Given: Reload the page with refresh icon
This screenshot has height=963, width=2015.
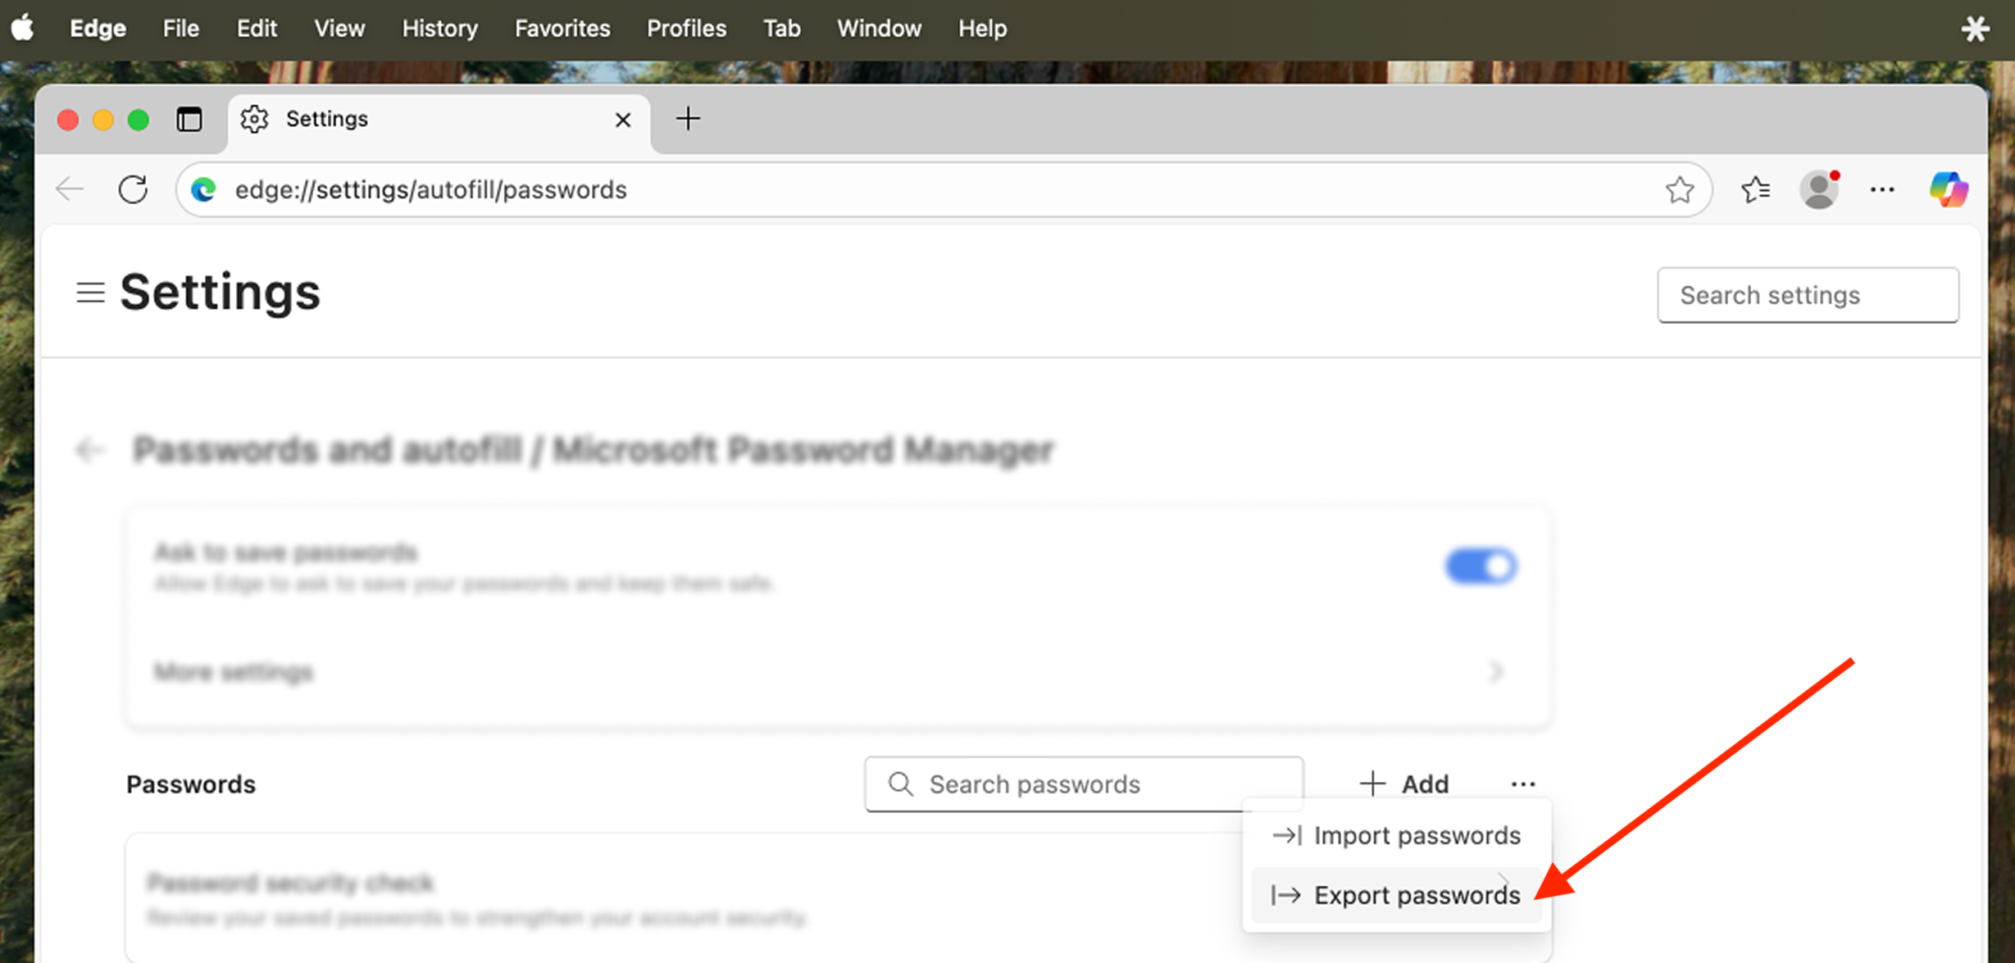Looking at the screenshot, I should pyautogui.click(x=133, y=190).
